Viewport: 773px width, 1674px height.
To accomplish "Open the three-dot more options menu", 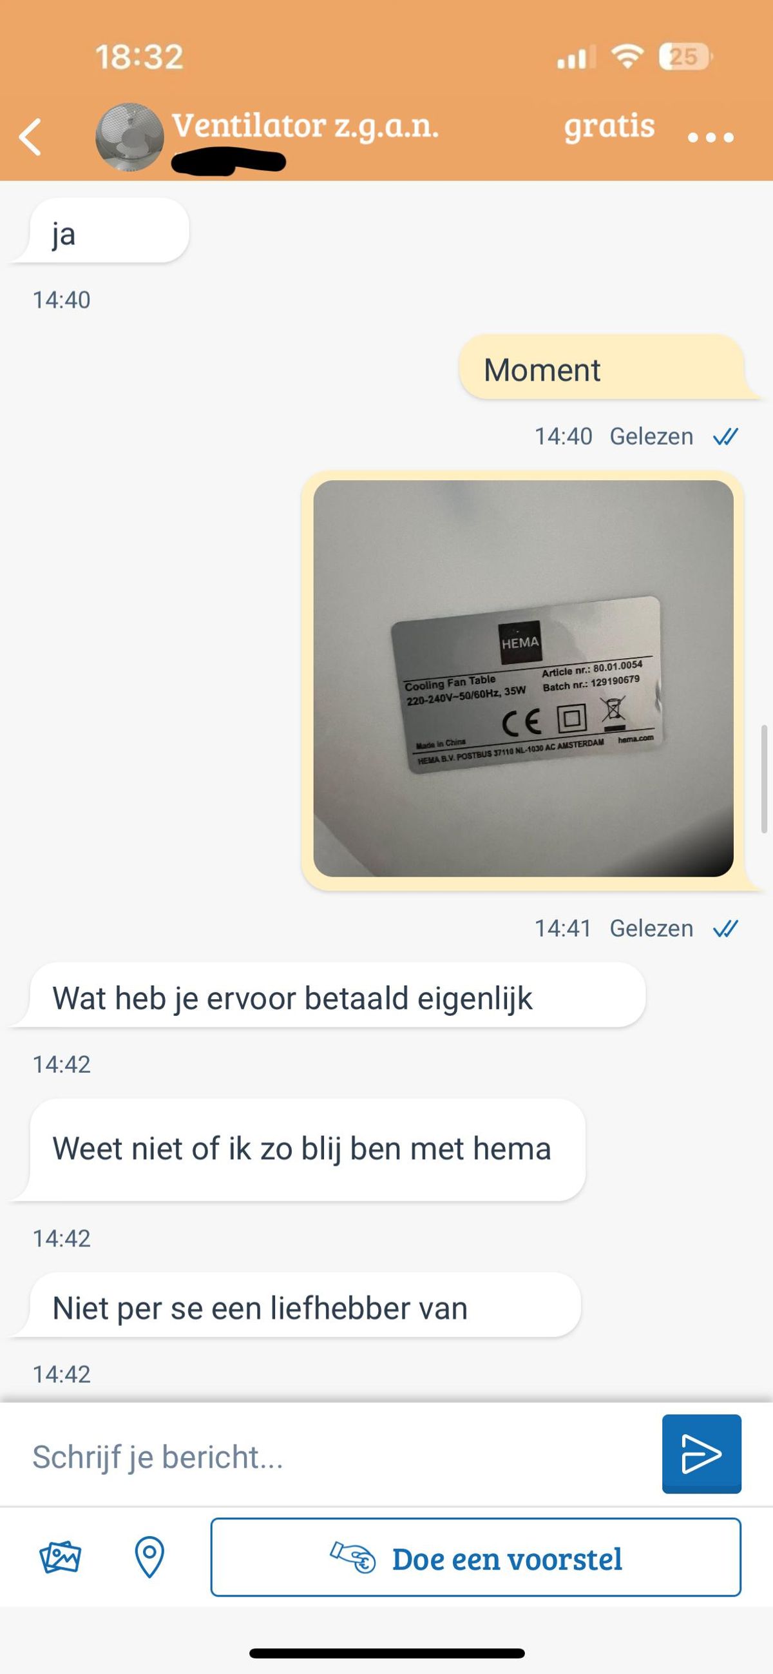I will tap(711, 138).
